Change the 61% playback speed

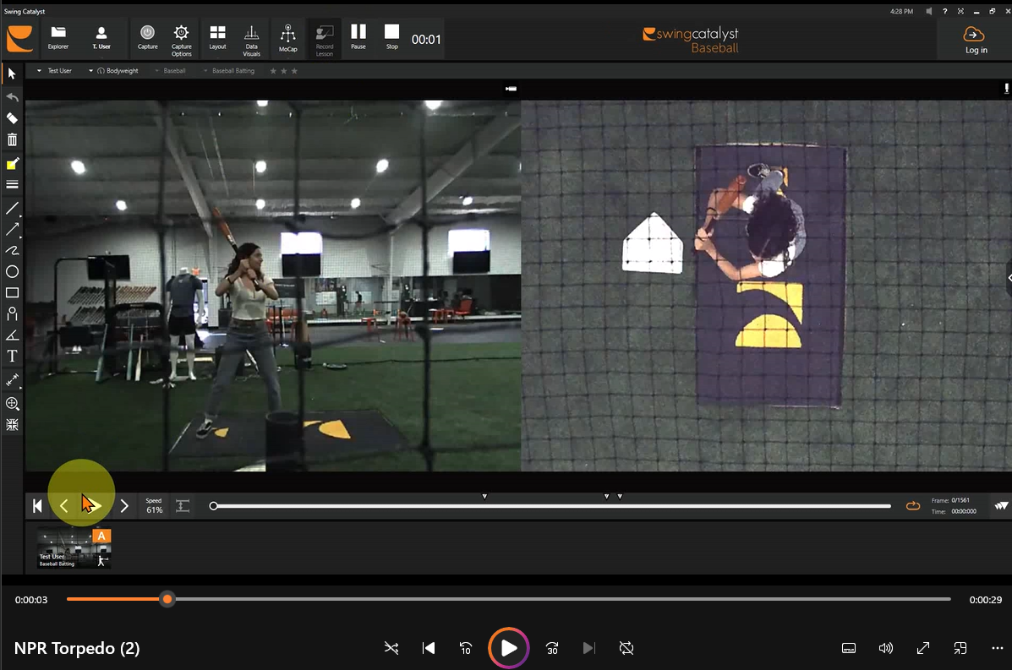coord(154,505)
